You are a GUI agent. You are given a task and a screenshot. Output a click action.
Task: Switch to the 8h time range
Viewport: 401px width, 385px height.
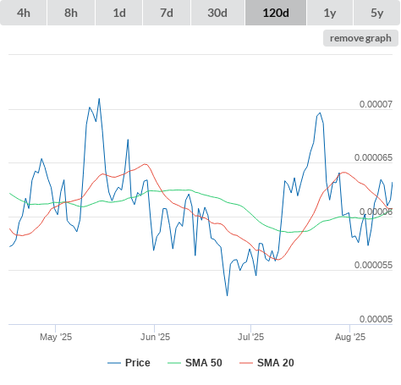click(x=71, y=13)
